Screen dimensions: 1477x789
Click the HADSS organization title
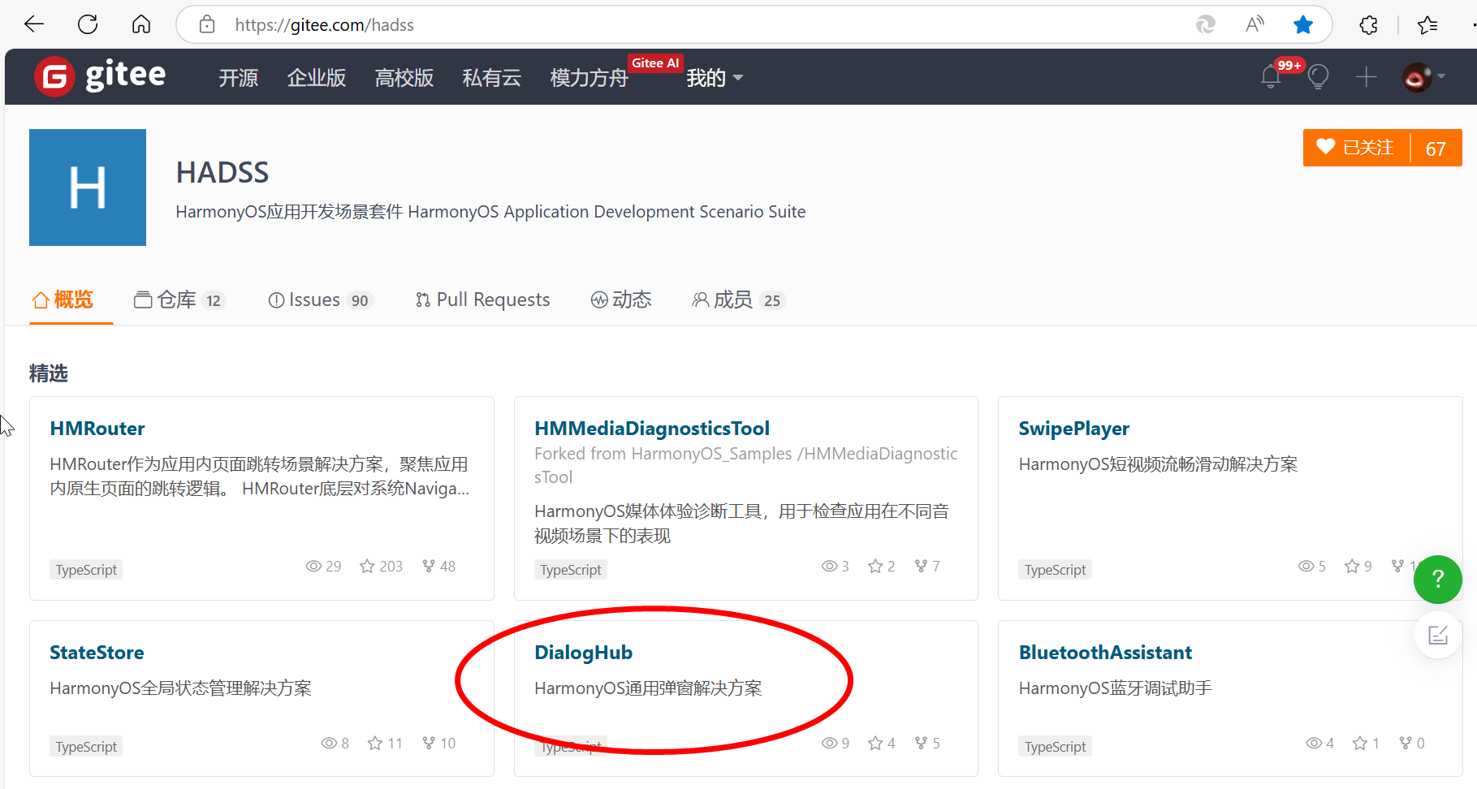tap(222, 173)
